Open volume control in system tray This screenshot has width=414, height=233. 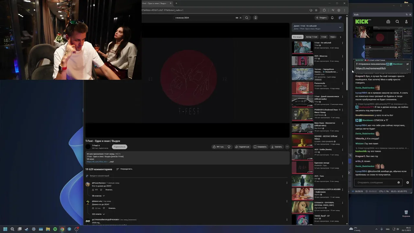pyautogui.click(x=398, y=229)
